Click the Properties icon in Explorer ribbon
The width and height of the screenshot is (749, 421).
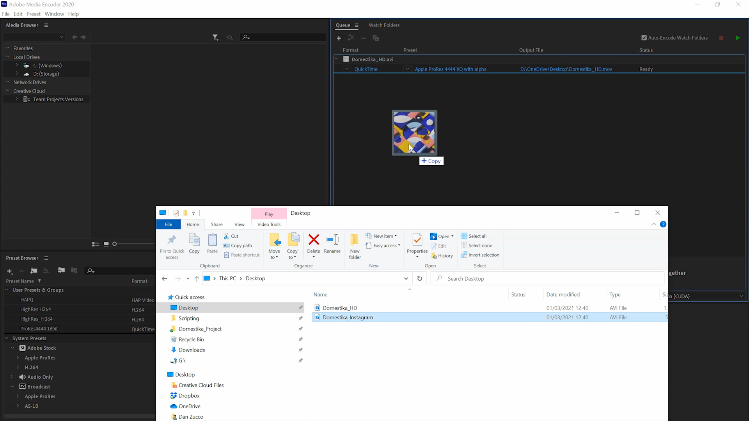click(x=417, y=240)
